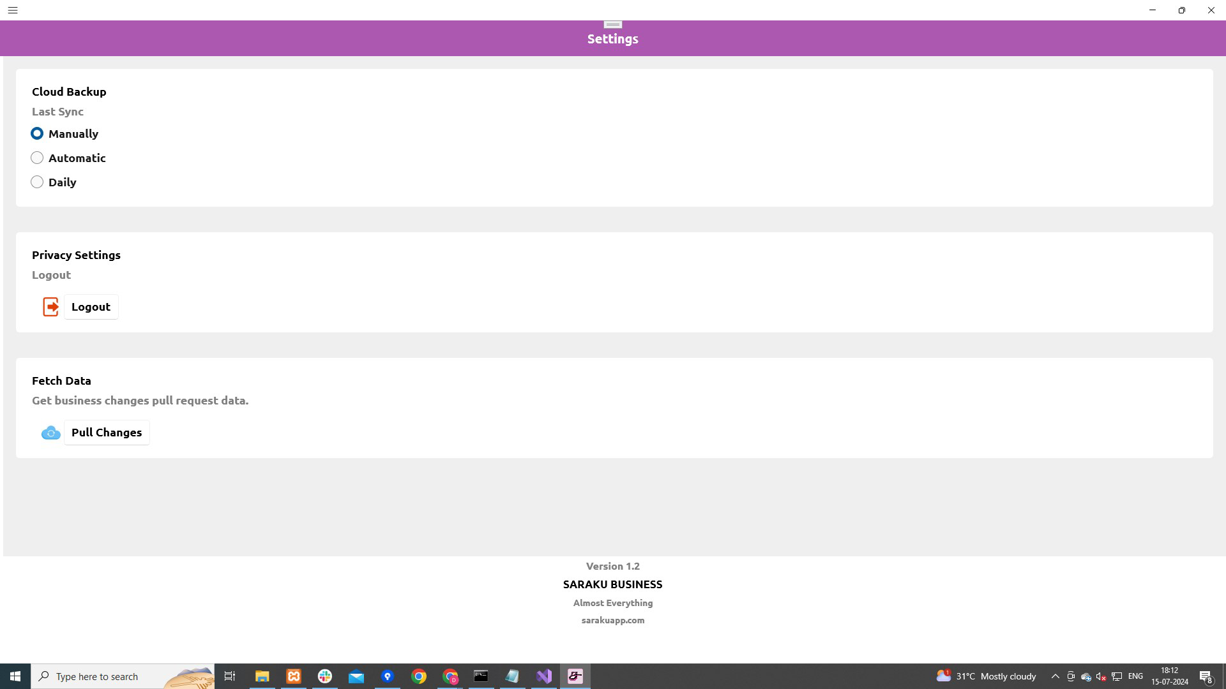Click the Pull Changes button
Image resolution: width=1226 pixels, height=689 pixels.
[107, 433]
